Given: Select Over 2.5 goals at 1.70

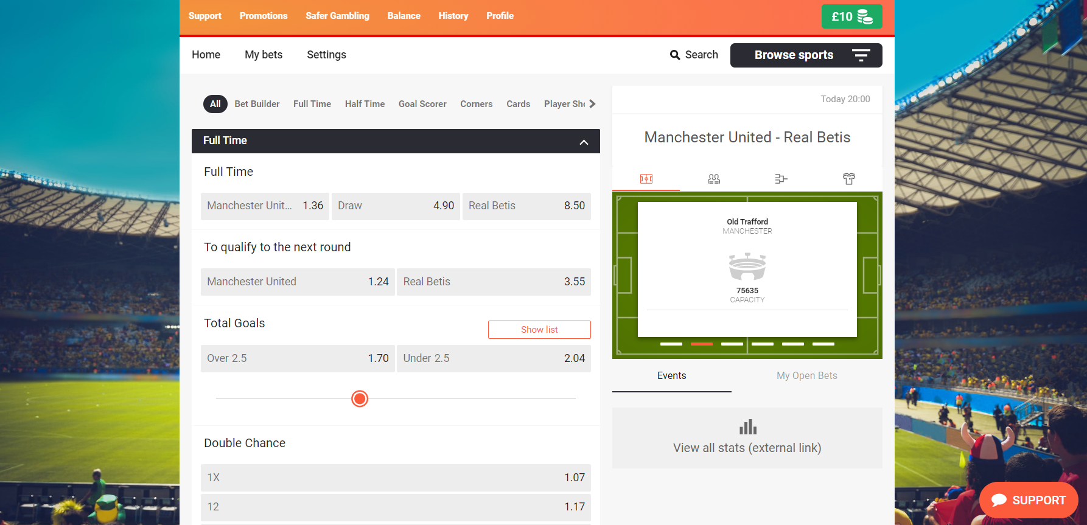Looking at the screenshot, I should pos(298,359).
